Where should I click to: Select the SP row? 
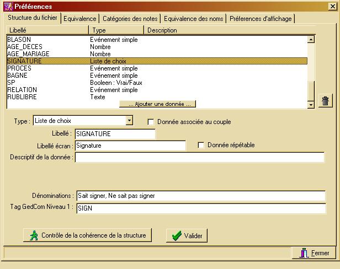point(157,83)
